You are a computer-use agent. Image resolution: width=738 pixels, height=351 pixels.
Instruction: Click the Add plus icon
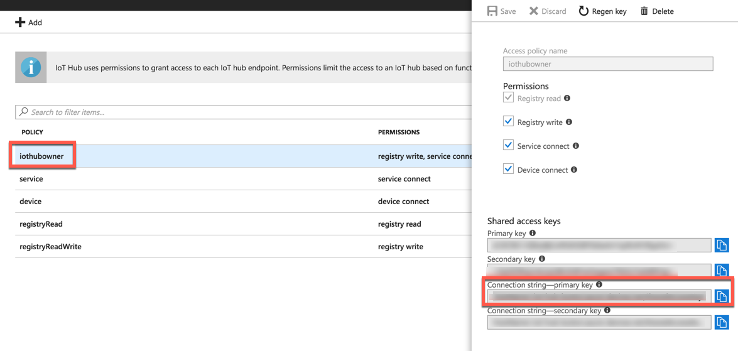(20, 23)
